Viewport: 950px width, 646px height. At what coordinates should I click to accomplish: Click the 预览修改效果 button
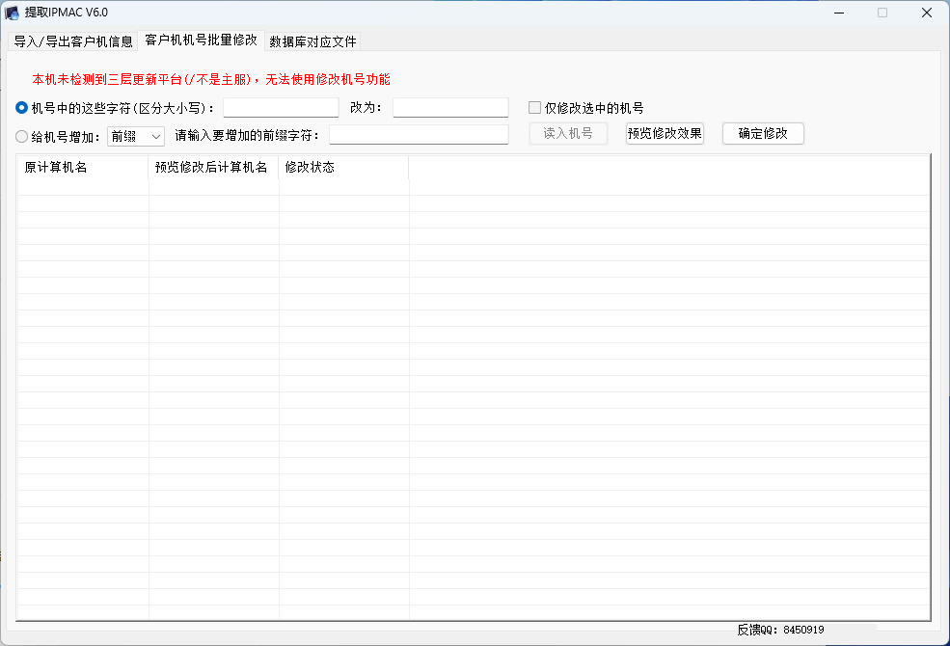665,133
